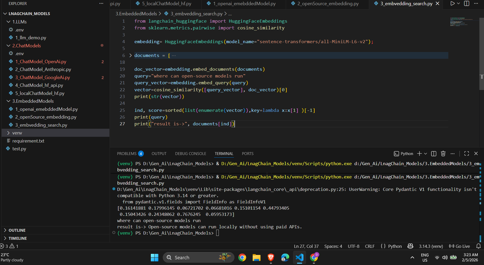
Task: Split the editor to the right
Action: click(x=466, y=4)
